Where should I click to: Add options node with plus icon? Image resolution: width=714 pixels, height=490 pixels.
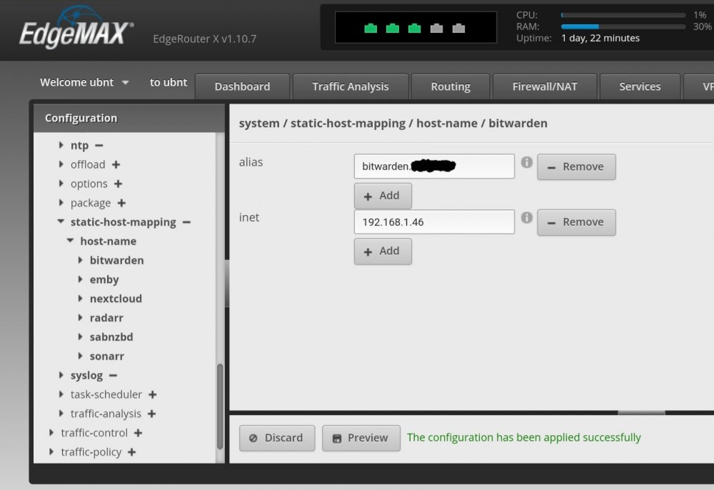point(119,184)
